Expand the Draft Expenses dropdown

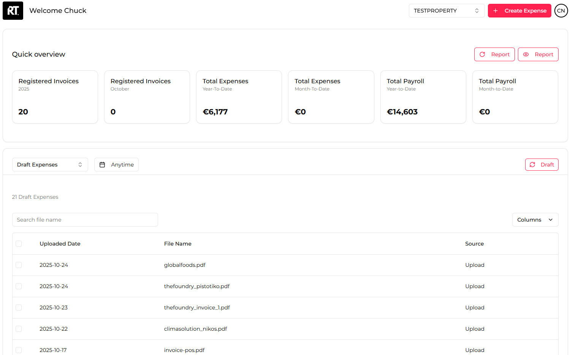[x=50, y=165]
